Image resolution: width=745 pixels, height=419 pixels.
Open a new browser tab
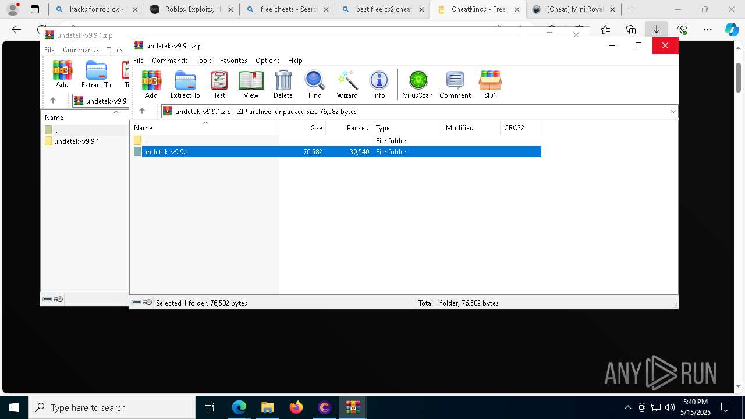click(632, 9)
